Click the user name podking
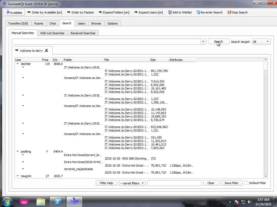Screen dimensions: 277x207 pyautogui.click(x=26, y=151)
